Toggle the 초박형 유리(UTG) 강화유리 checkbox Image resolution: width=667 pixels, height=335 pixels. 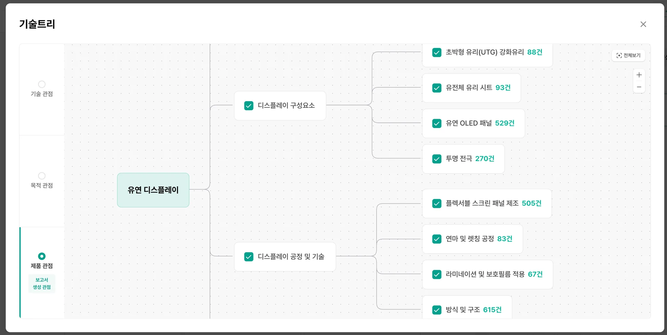(x=437, y=52)
